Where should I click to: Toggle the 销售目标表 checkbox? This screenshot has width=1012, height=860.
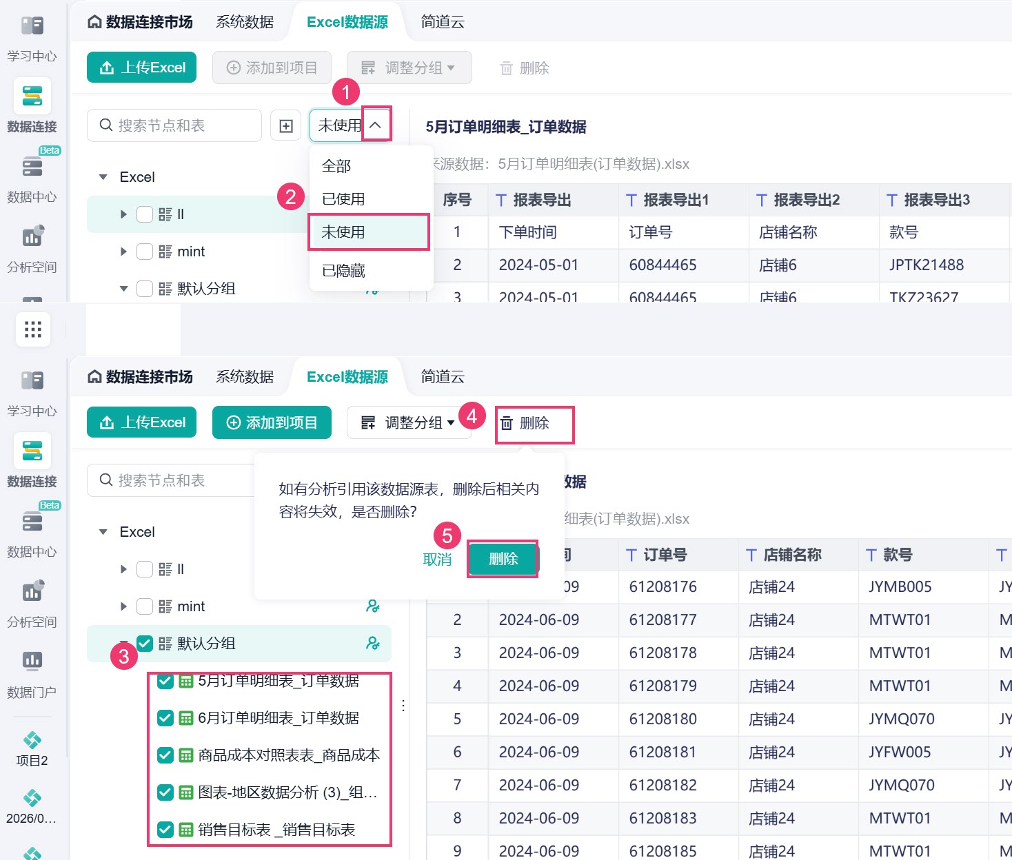click(165, 830)
